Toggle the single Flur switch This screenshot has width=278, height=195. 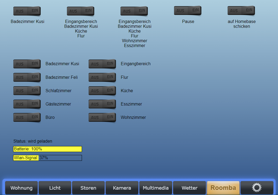(x=102, y=77)
